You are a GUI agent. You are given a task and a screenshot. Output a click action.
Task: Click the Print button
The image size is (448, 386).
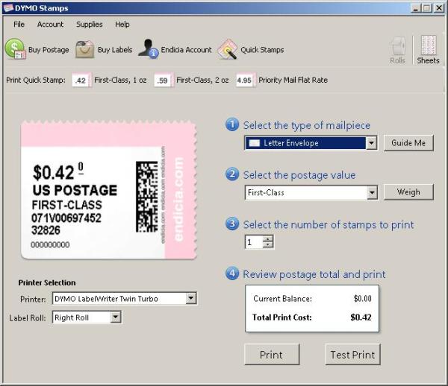click(272, 355)
